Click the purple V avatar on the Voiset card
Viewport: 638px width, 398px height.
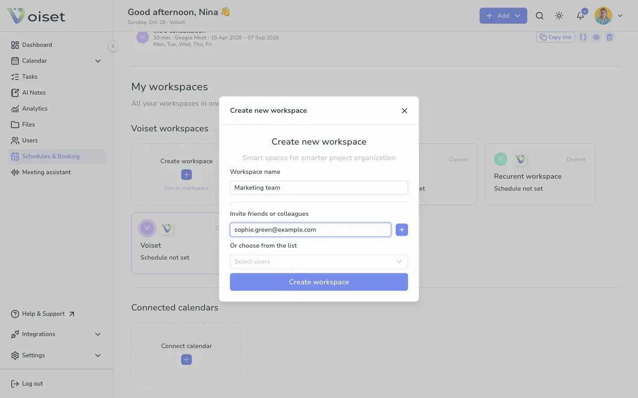(147, 228)
